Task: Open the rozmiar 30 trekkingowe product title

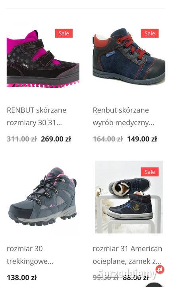Action: (30, 255)
